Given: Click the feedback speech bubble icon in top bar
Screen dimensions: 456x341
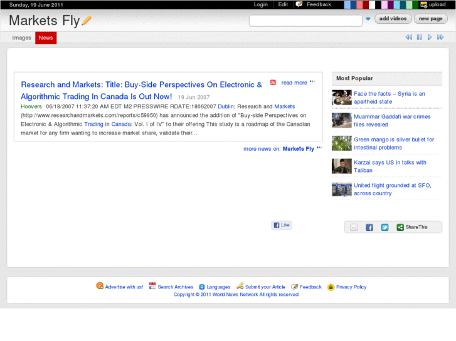Looking at the screenshot, I should click(299, 4).
